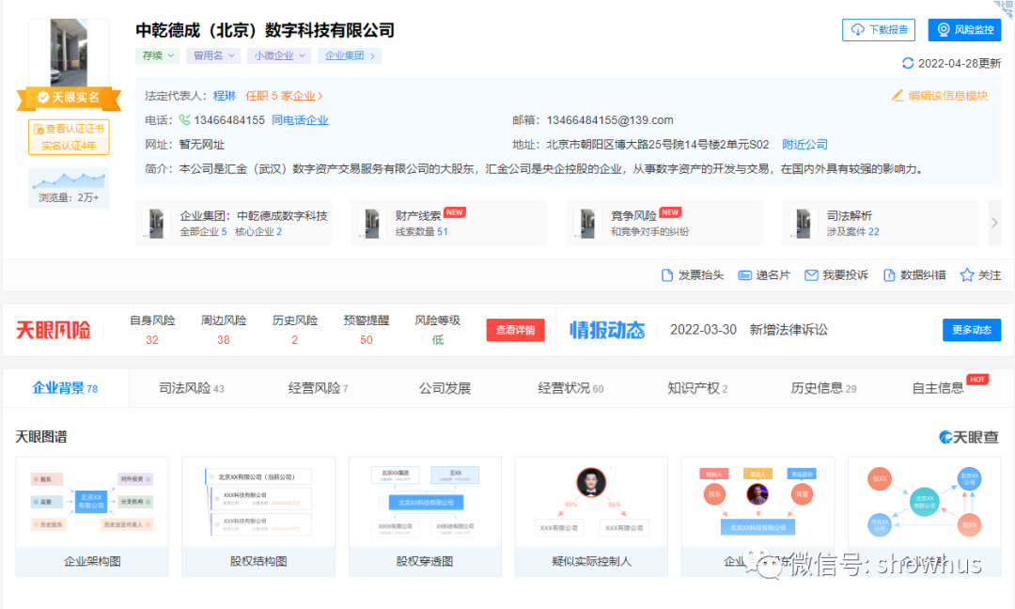Click the red 查看详情 button
Screen dimensions: 1015x609
click(515, 330)
